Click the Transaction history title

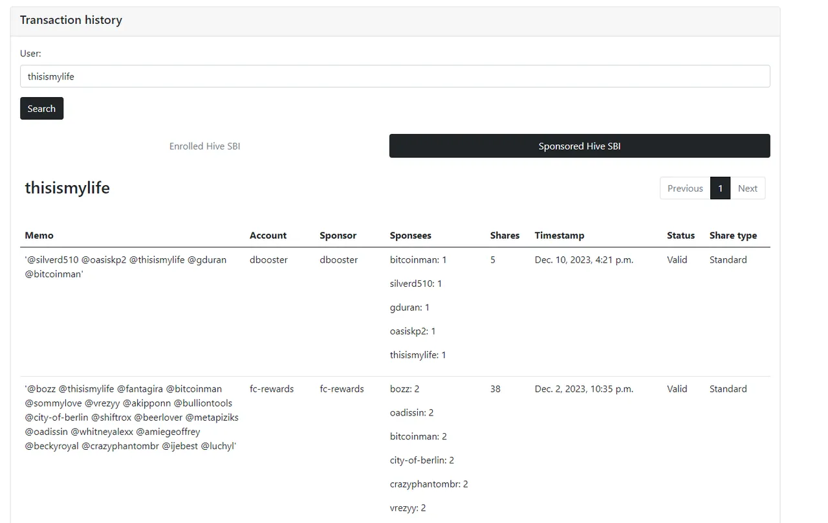coord(71,20)
